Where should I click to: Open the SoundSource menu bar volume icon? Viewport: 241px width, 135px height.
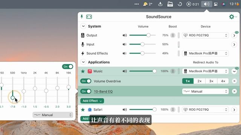click(x=207, y=4)
